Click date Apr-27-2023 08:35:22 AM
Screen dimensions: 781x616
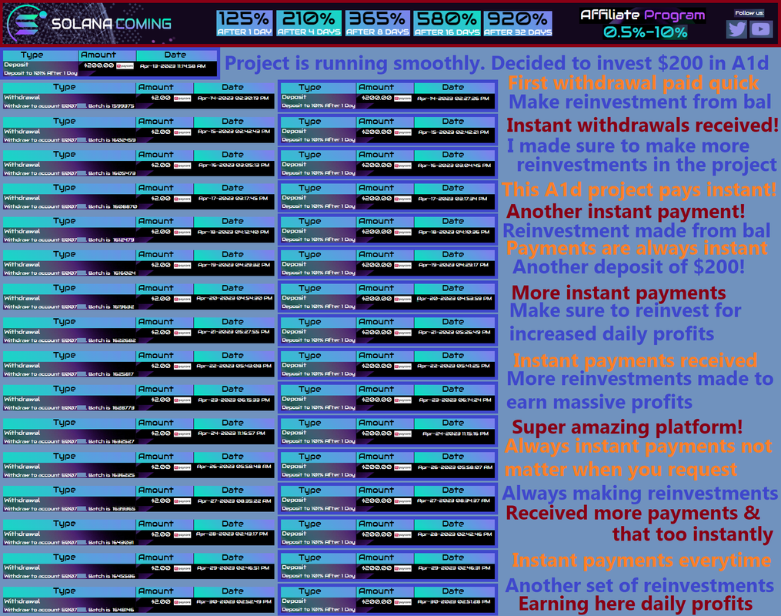(234, 500)
